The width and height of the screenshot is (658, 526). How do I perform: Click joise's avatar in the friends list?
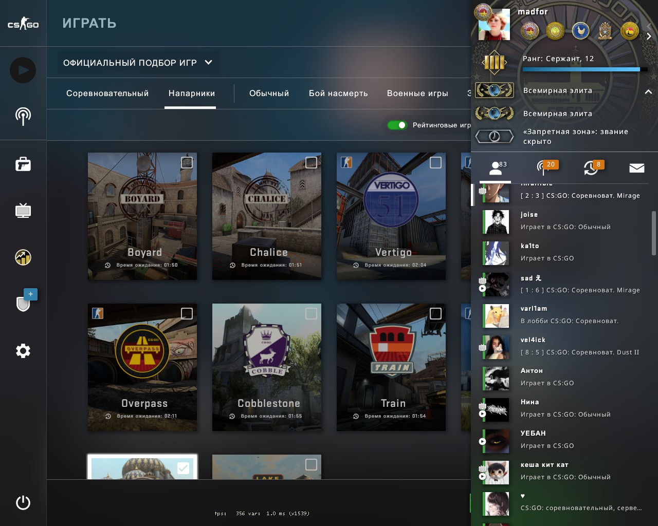[x=497, y=221]
